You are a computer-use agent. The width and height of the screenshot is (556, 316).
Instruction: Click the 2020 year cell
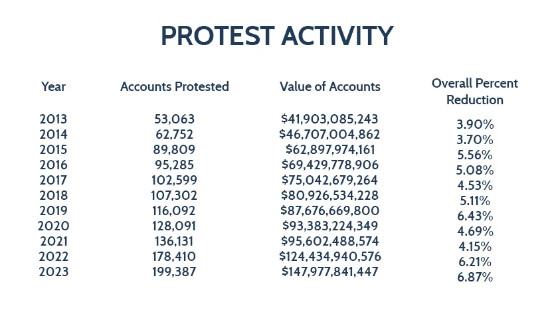pos(53,226)
